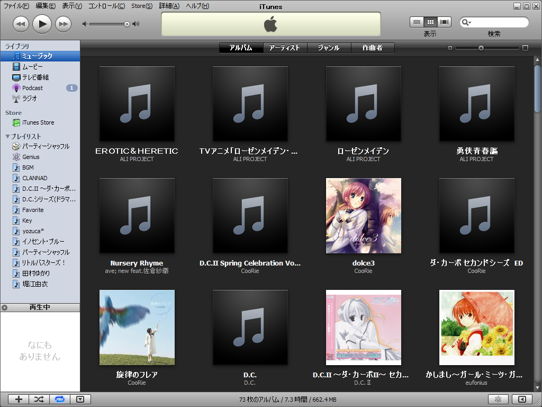Open the Nursery Rhyme album
The height and width of the screenshot is (407, 542).
(137, 216)
